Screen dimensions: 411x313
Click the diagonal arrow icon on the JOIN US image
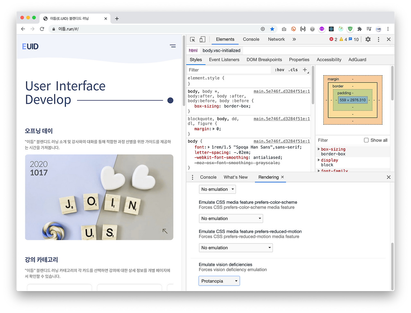165,231
